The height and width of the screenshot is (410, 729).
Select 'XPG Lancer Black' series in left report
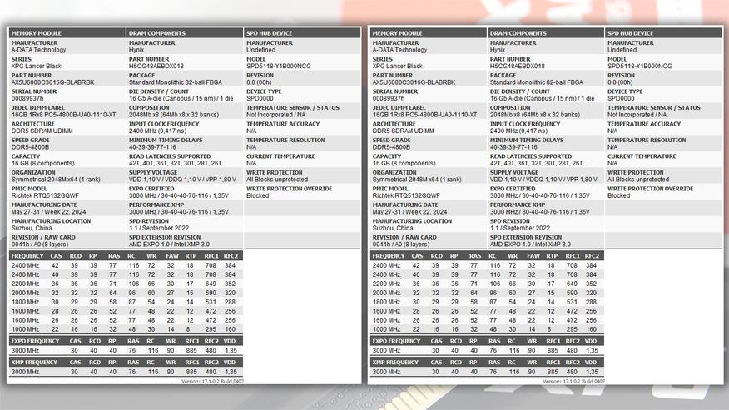point(37,66)
